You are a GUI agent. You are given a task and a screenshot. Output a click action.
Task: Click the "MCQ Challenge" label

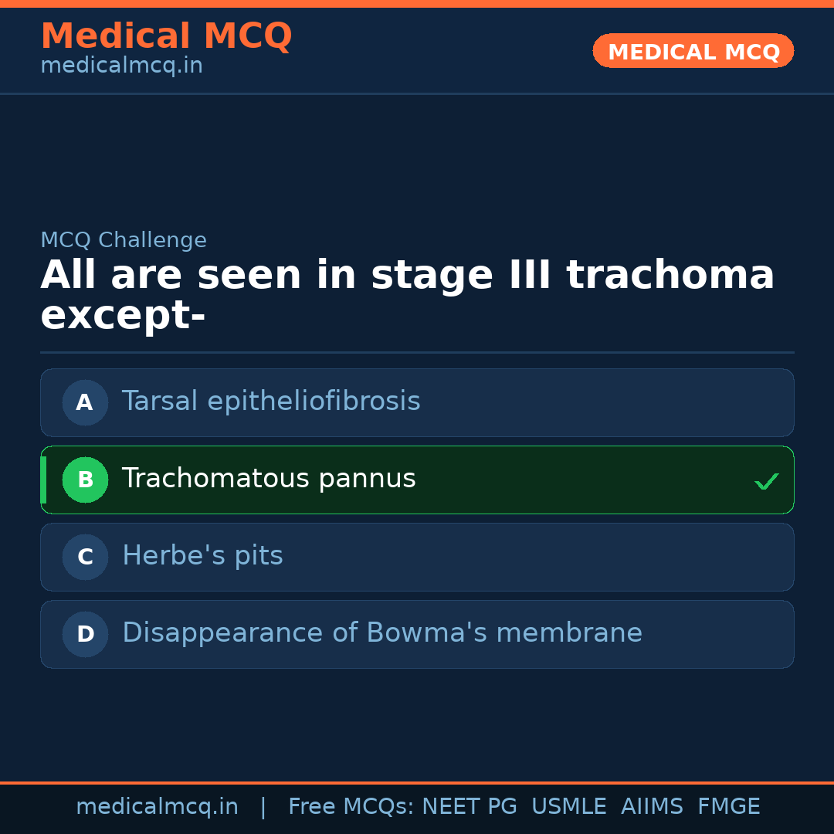(x=124, y=240)
